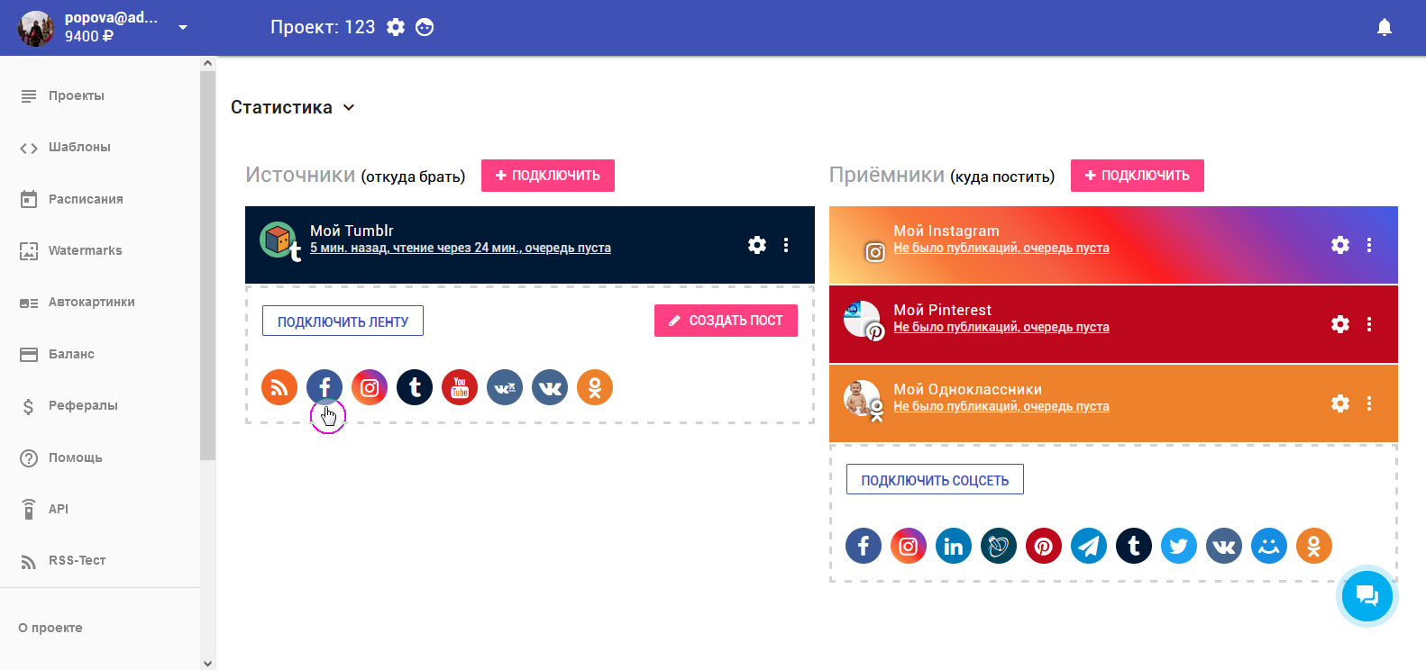1426x670 pixels.
Task: Open the account dropdown arrow
Action: coord(183,27)
